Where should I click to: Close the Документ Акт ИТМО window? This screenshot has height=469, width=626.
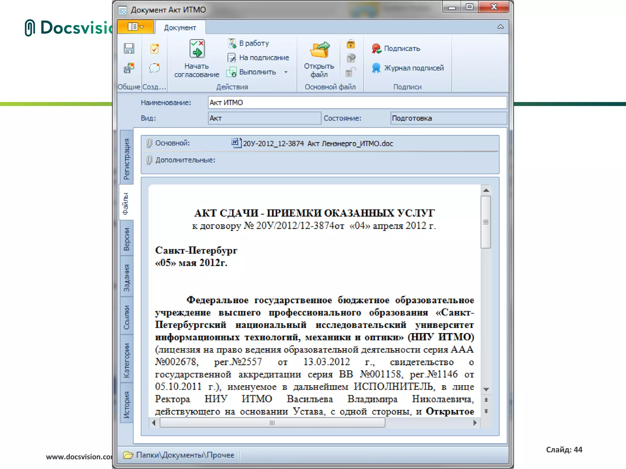494,7
